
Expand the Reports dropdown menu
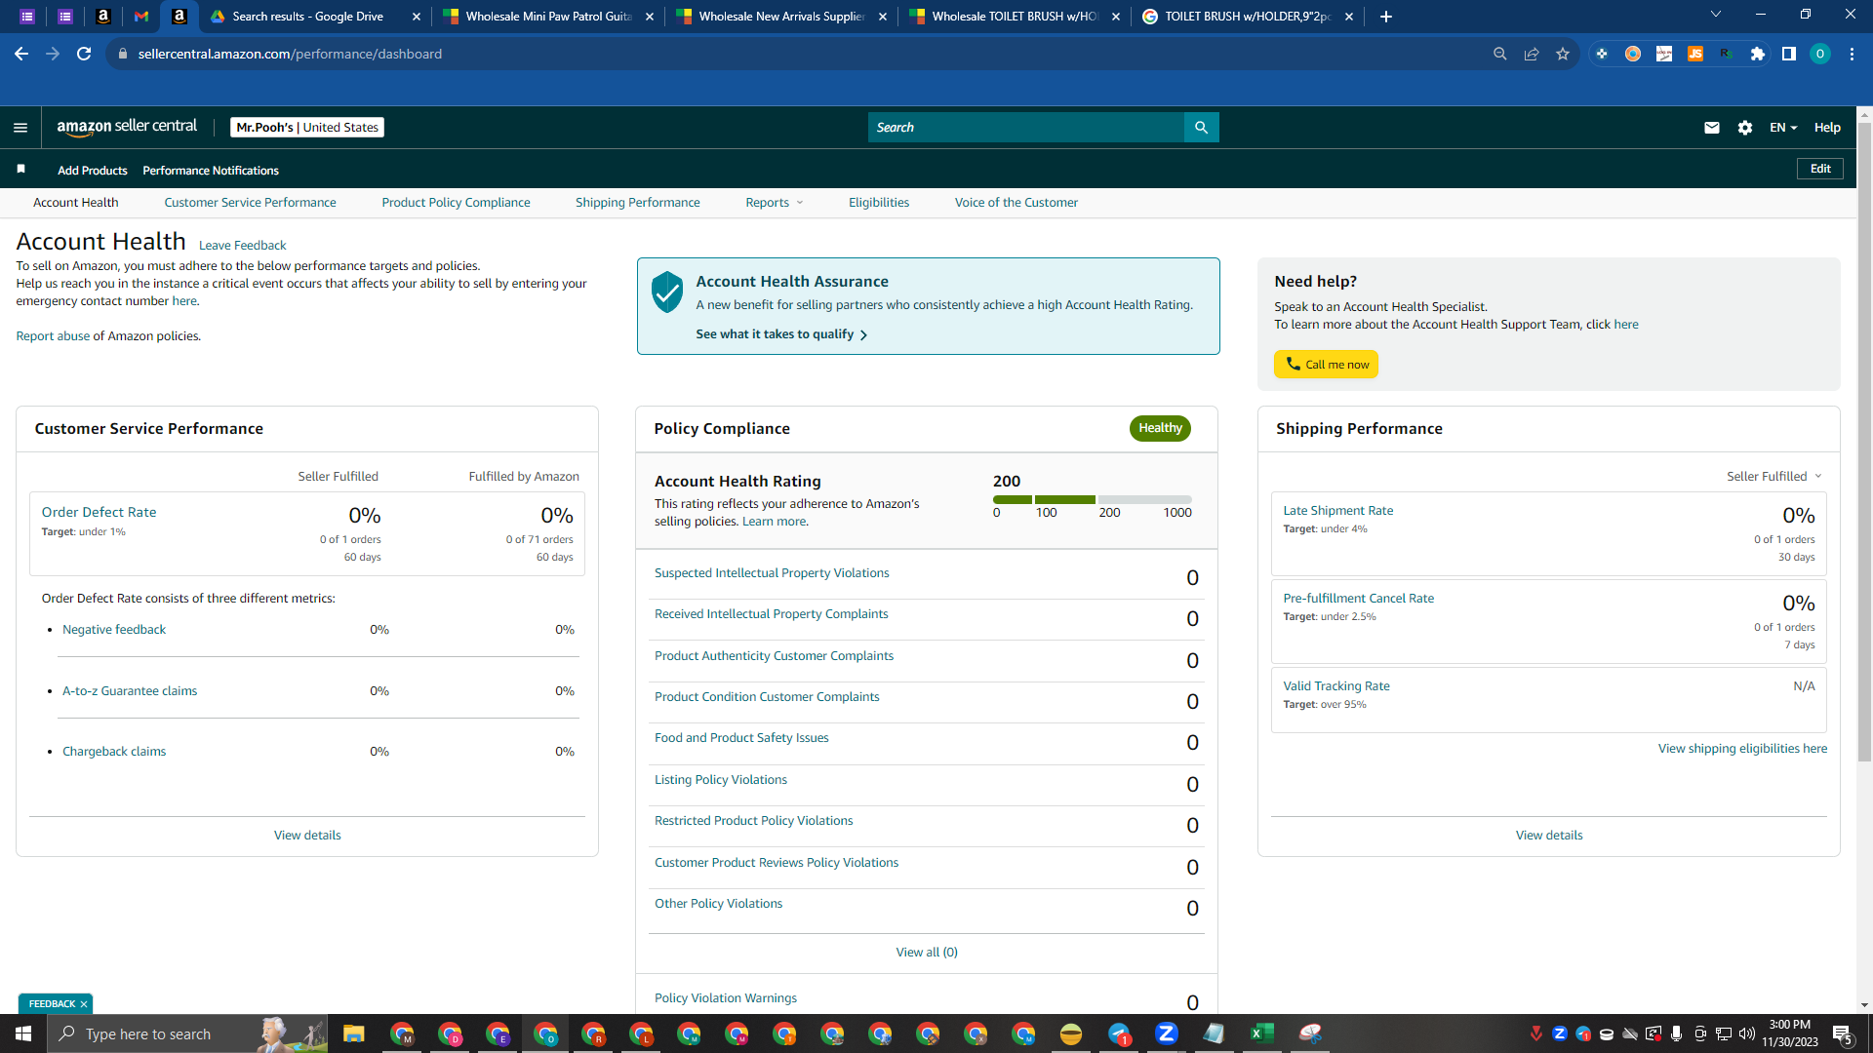pos(775,203)
